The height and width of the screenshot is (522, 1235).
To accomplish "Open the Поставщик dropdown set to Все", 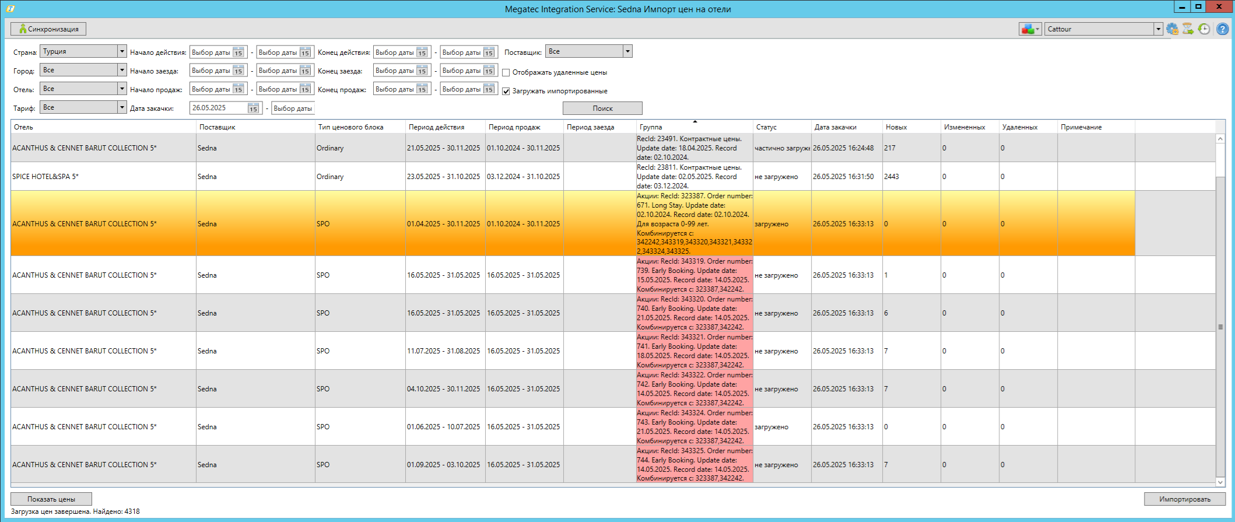I will [x=627, y=51].
